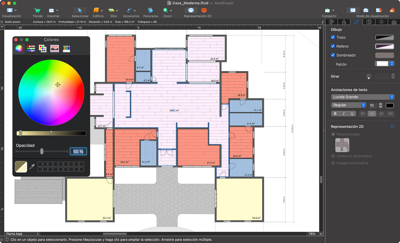Click the Zoom magnifier tool
Screen dimensions: 400x243
click(x=165, y=10)
